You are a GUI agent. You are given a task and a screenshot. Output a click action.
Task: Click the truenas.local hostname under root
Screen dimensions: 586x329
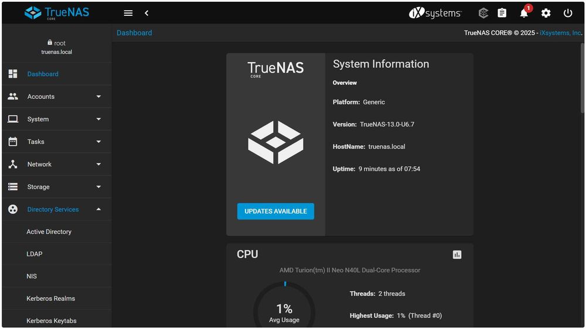[57, 52]
